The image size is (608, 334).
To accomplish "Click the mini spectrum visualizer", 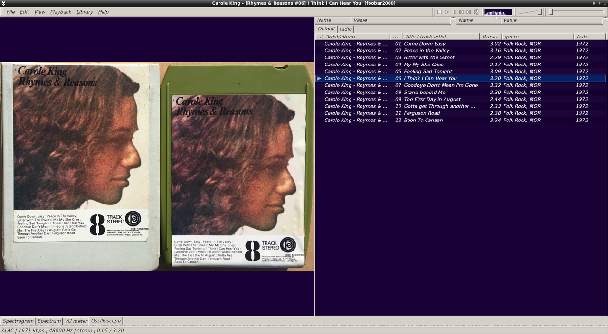I will click(x=498, y=12).
